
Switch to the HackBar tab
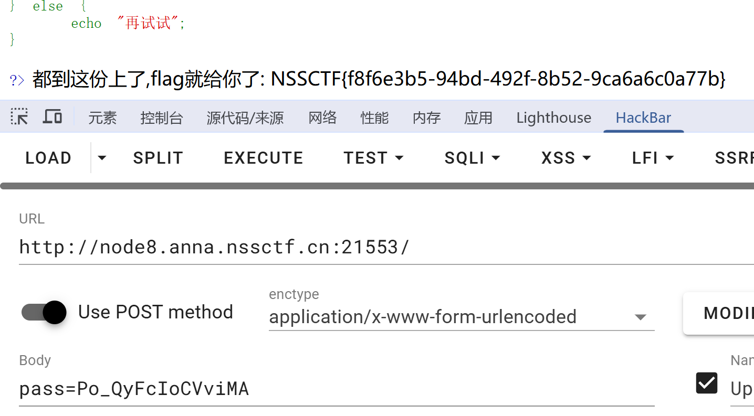643,118
